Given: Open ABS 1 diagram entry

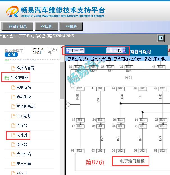Looking at the screenshot, I should (x=22, y=173).
